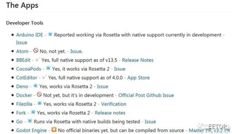Click the snowflake icon next to Arduino IDE
232x134 pixels.
50,34
